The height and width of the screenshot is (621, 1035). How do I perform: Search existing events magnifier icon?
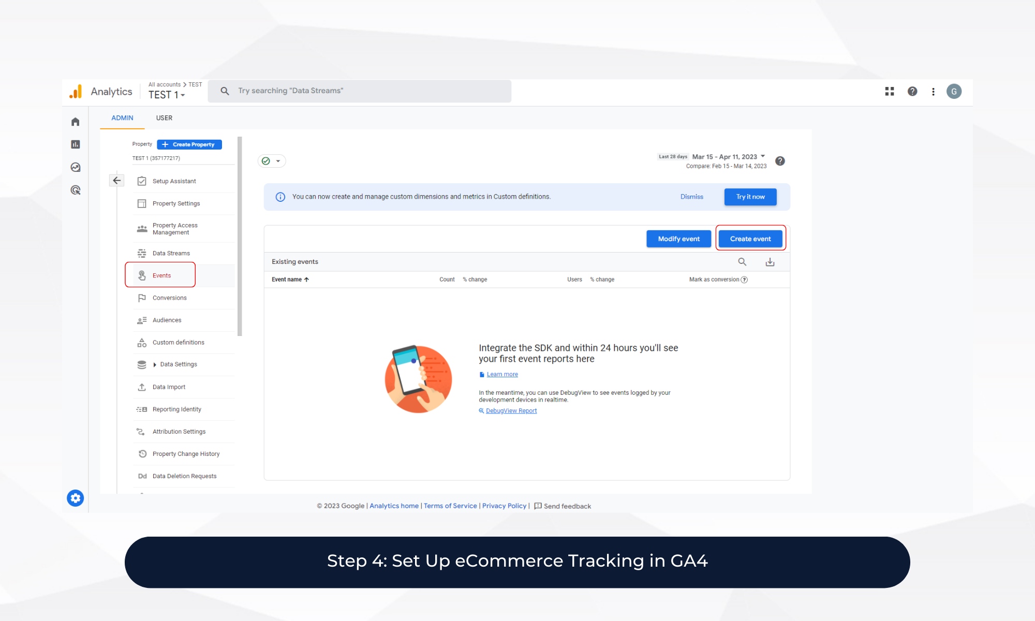coord(742,262)
